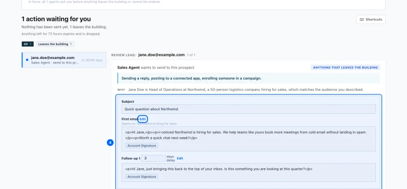Open jane.doe@example.com lead in the list

click(x=64, y=60)
